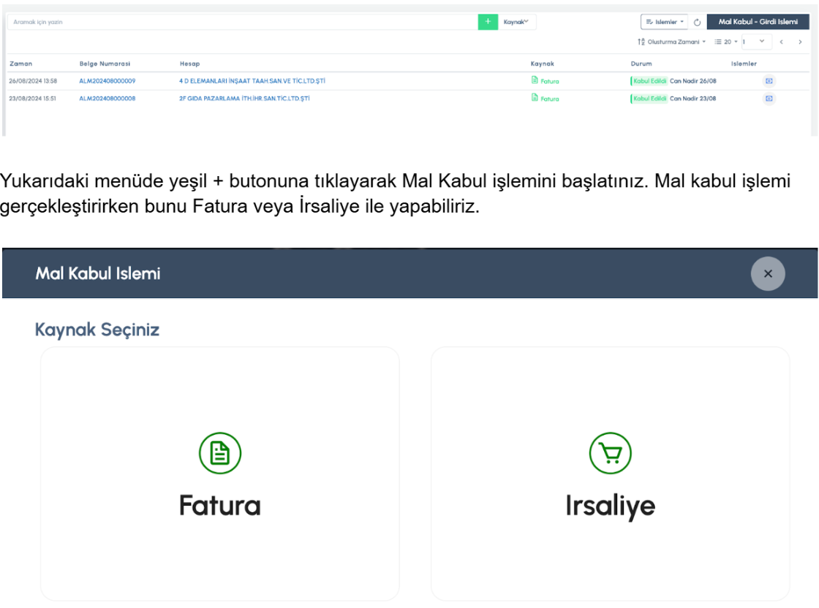Open the Olusturma Zamani sort dropdown
The image size is (819, 608).
click(x=671, y=42)
